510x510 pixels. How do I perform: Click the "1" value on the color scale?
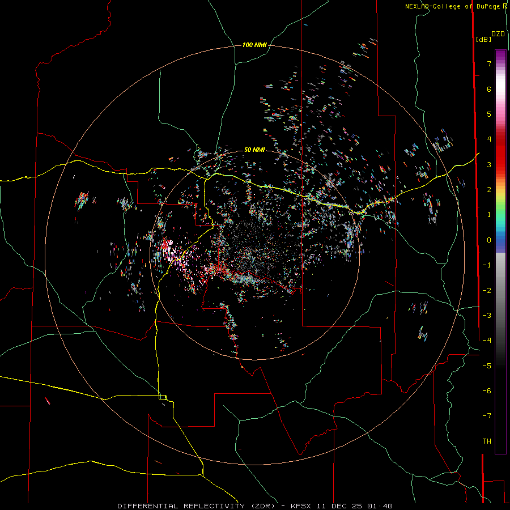(489, 215)
